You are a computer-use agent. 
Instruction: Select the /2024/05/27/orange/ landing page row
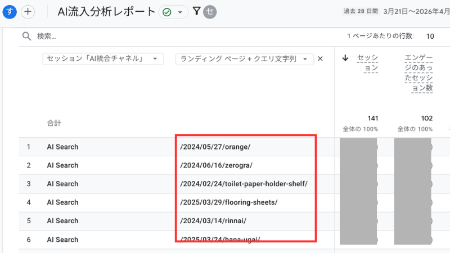[x=215, y=147]
